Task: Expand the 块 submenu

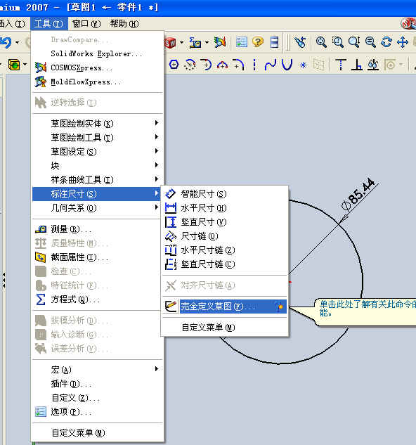Action: [x=98, y=165]
